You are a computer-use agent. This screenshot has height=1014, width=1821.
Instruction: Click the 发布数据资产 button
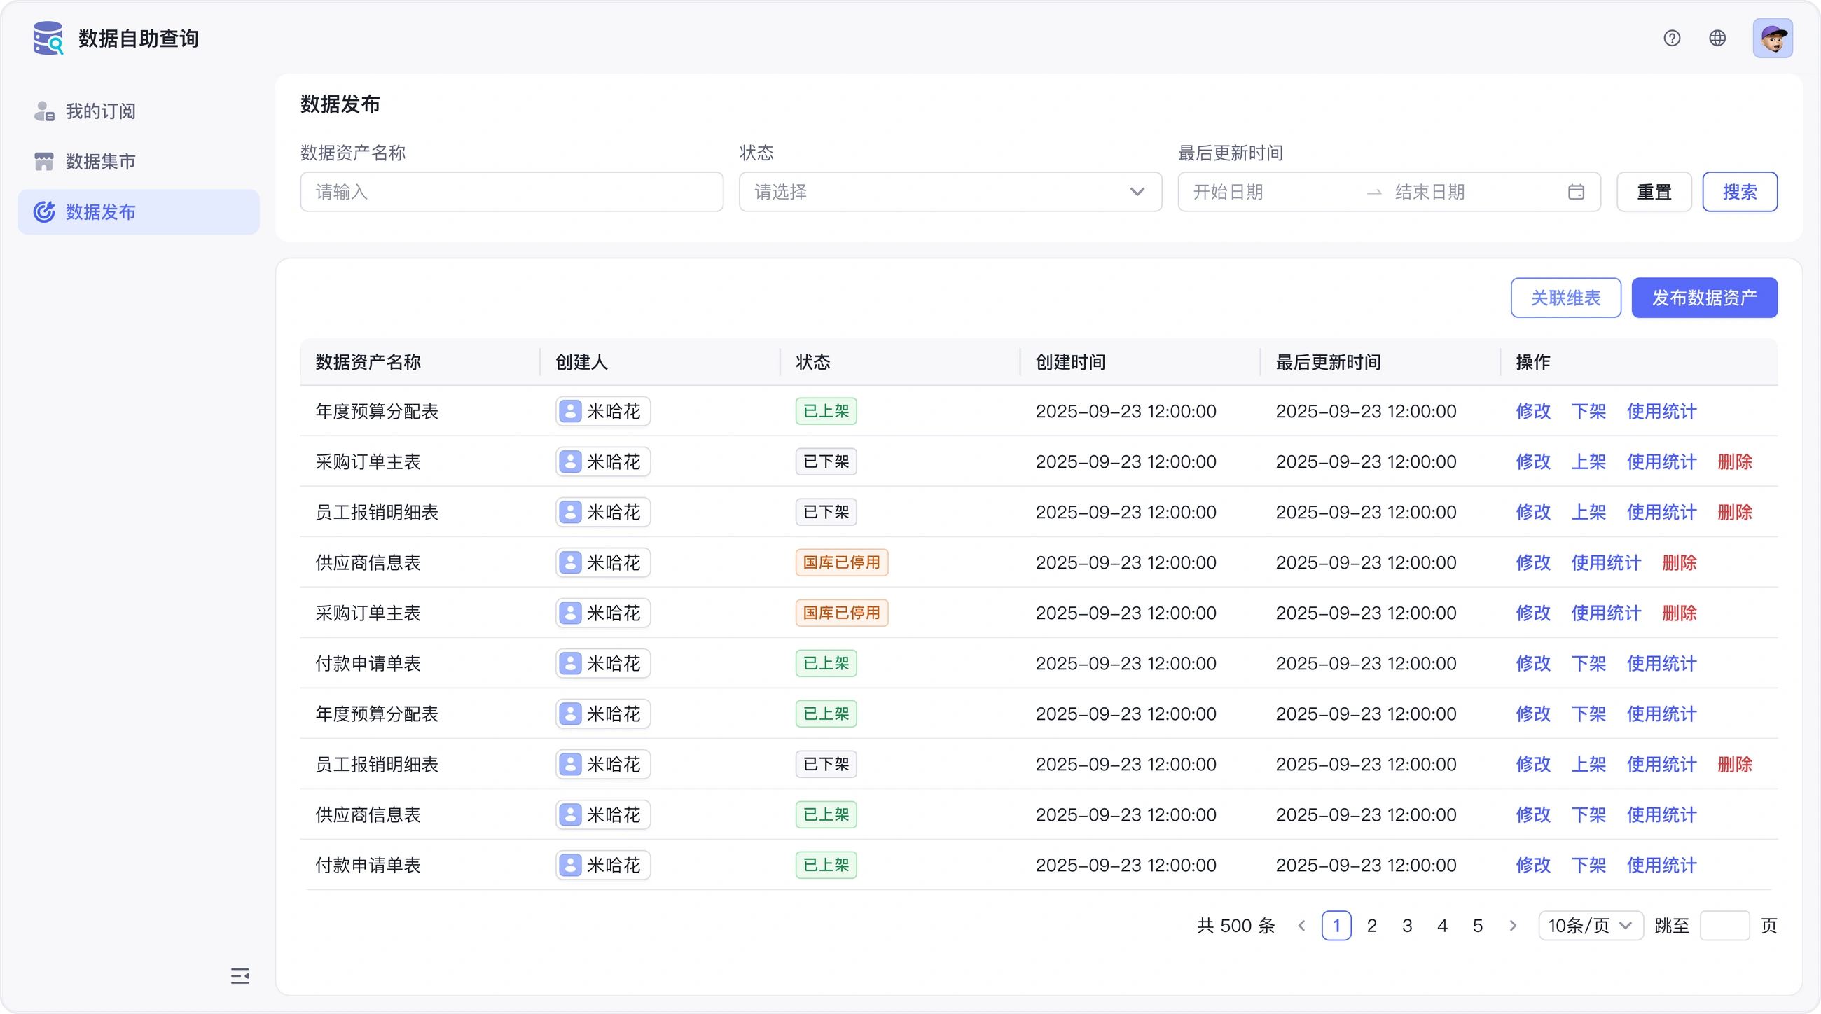click(x=1704, y=298)
